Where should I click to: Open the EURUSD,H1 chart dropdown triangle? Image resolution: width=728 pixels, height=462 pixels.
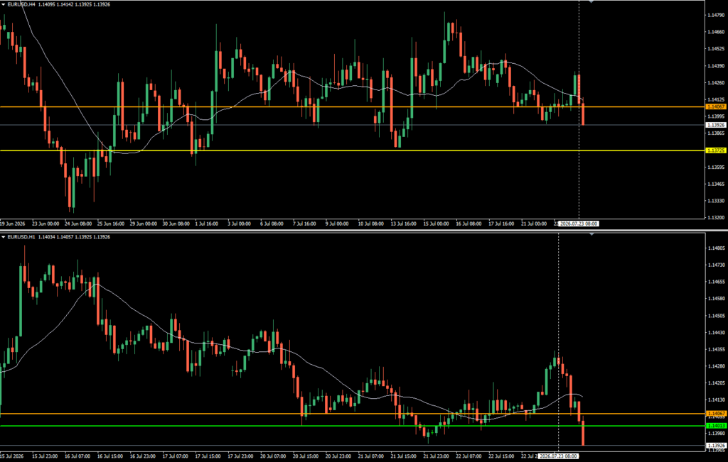[x=4, y=237]
